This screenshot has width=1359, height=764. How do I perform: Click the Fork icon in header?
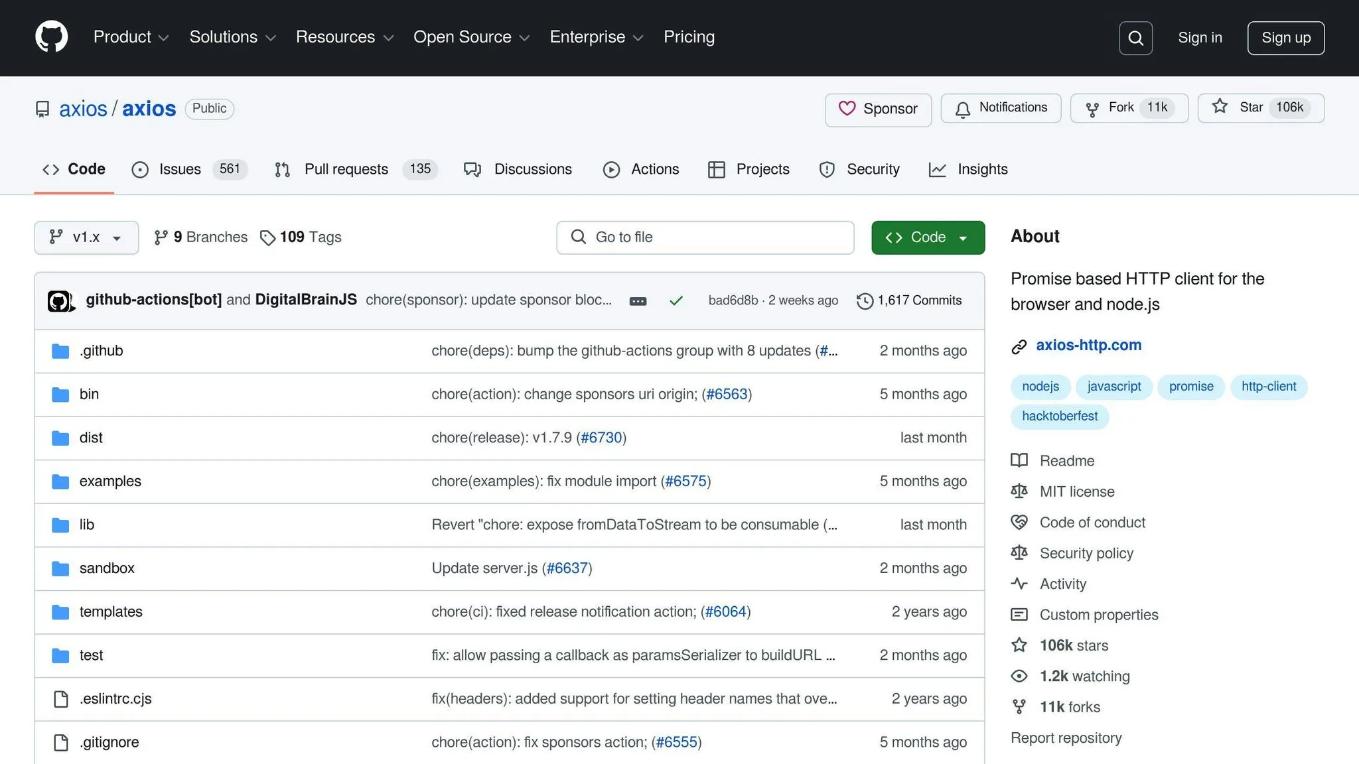coord(1092,109)
